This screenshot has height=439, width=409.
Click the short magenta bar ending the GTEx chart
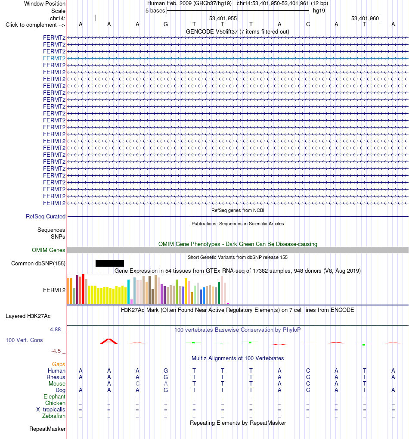[228, 303]
